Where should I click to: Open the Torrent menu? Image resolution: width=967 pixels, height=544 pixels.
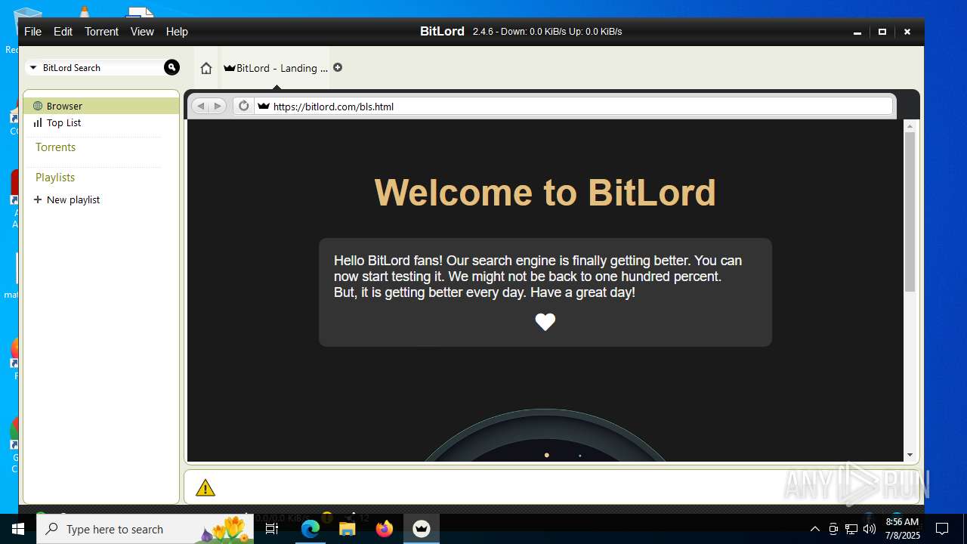tap(101, 32)
